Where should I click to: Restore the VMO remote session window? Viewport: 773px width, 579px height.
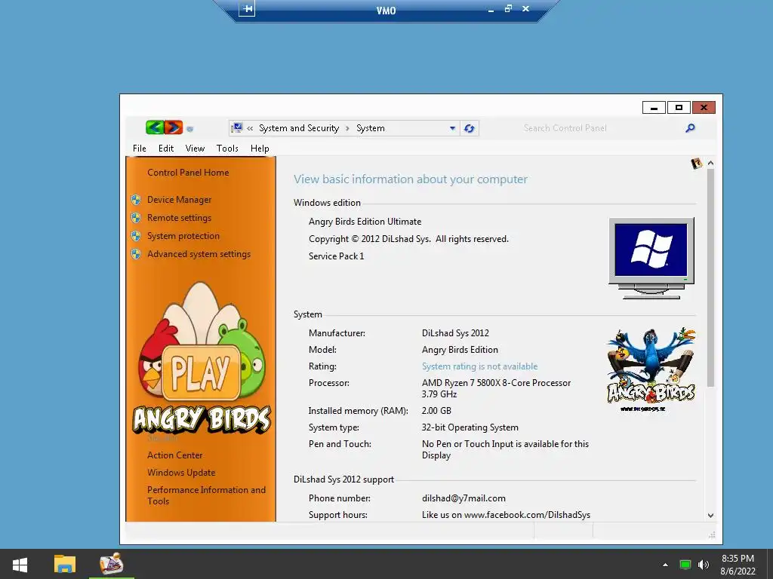508,8
